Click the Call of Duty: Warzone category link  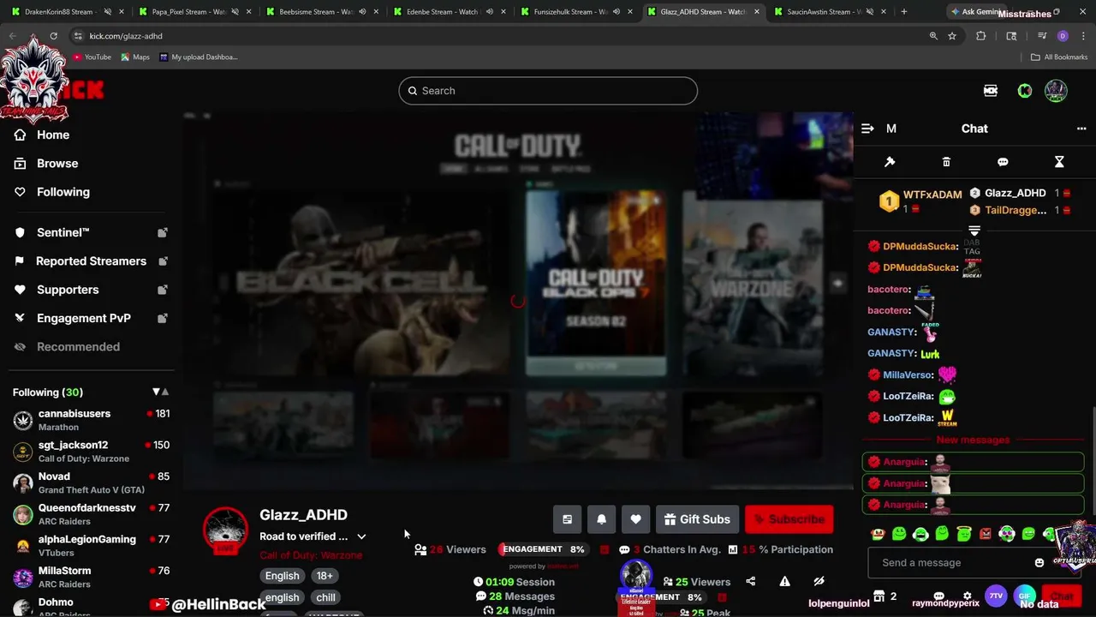point(311,555)
